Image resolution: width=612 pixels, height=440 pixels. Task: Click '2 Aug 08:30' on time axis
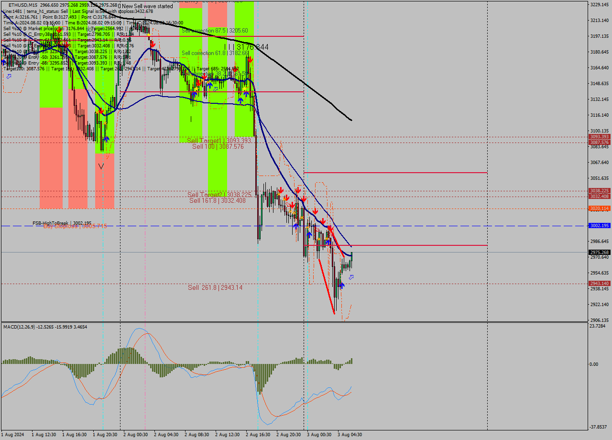[197, 435]
